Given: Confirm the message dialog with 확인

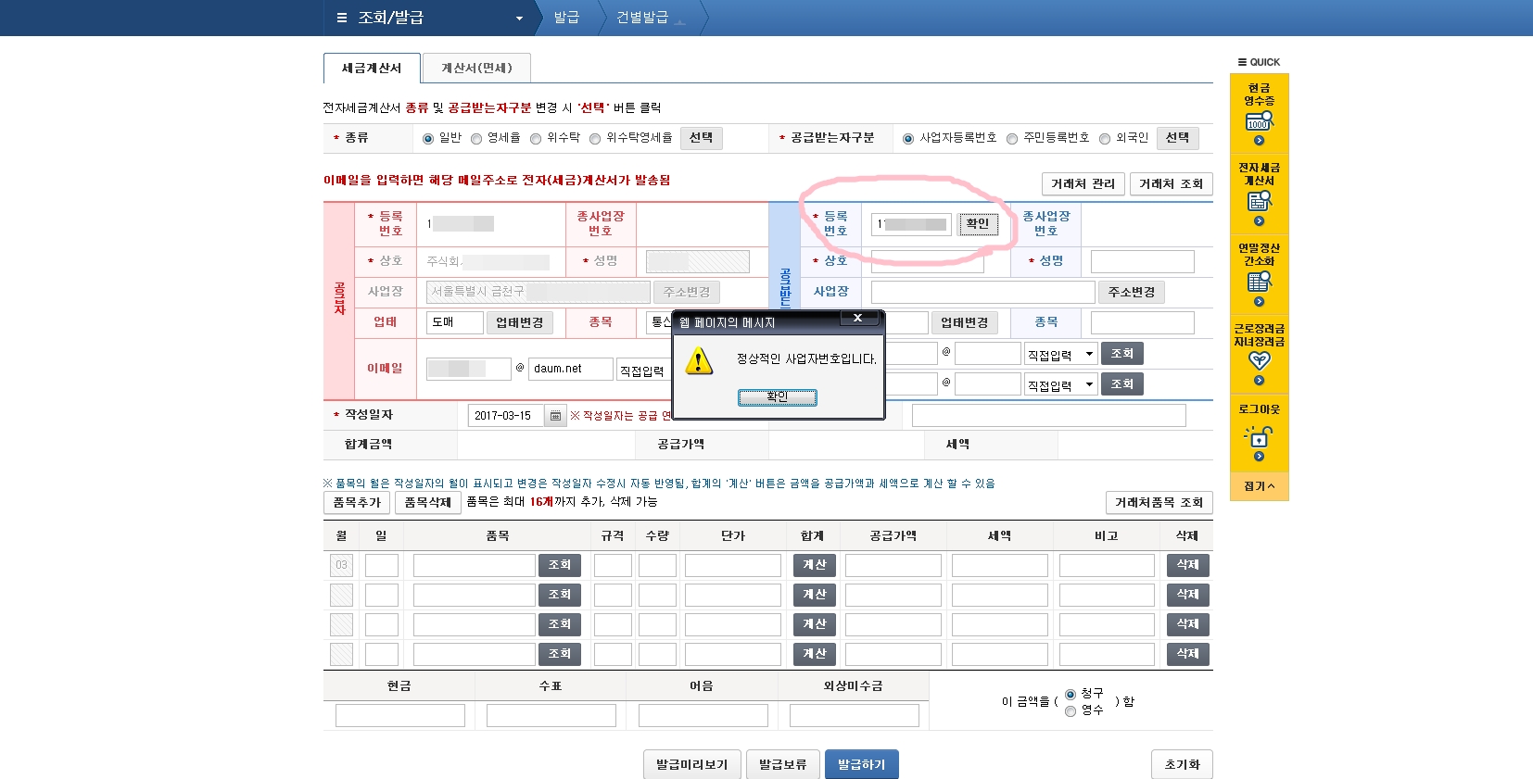Looking at the screenshot, I should 778,397.
